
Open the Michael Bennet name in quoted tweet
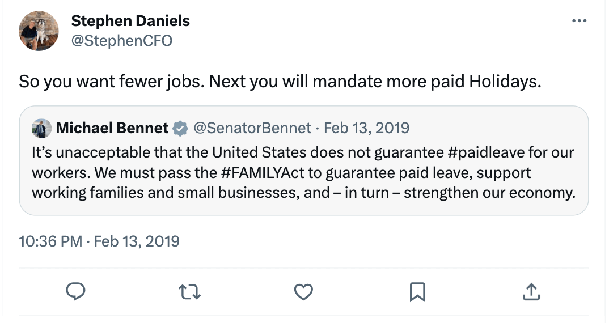coord(112,128)
